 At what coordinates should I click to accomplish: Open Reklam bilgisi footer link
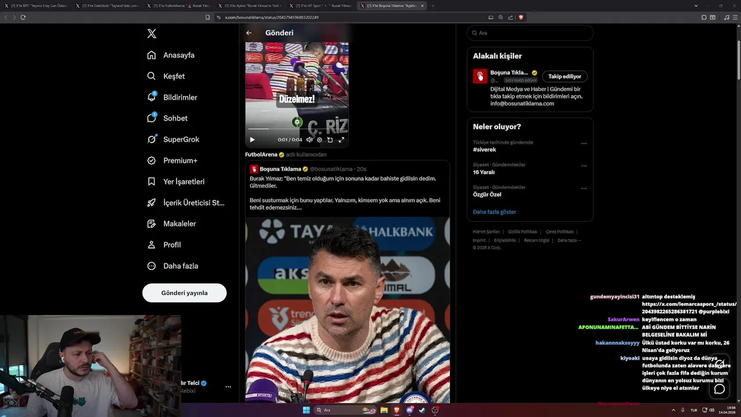tap(537, 240)
